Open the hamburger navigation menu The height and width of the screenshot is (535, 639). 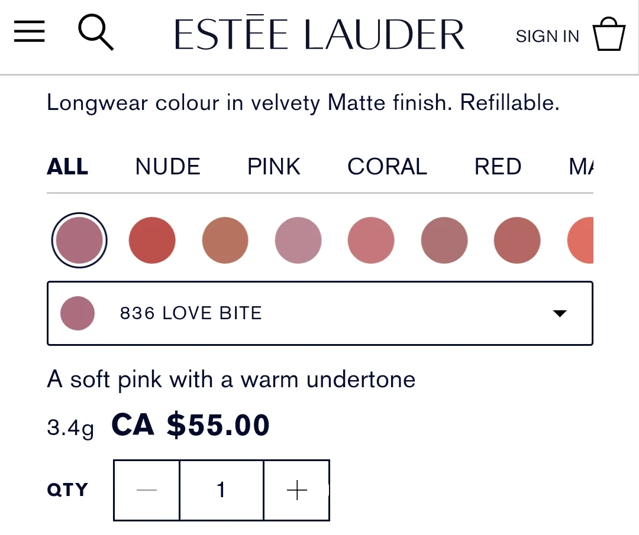click(30, 32)
